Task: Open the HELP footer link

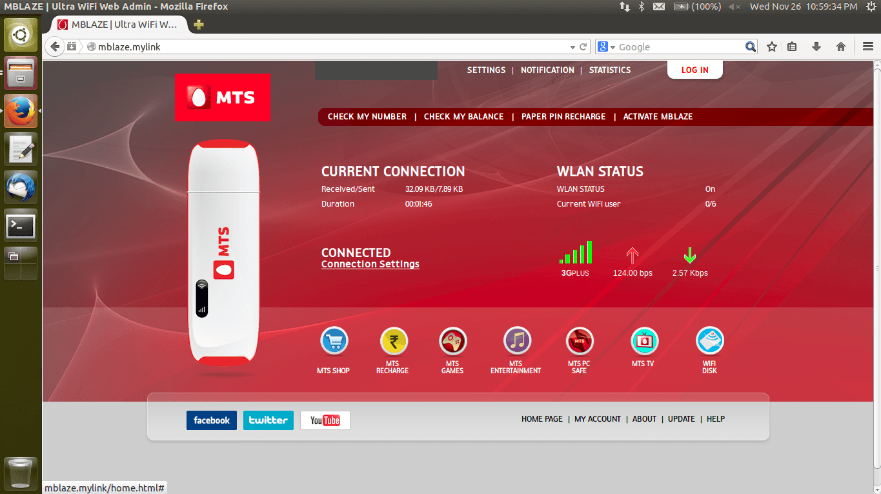Action: 716,419
